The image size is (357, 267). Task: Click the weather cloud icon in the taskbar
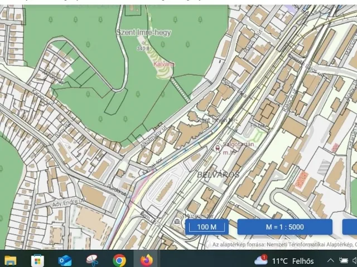[260, 260]
